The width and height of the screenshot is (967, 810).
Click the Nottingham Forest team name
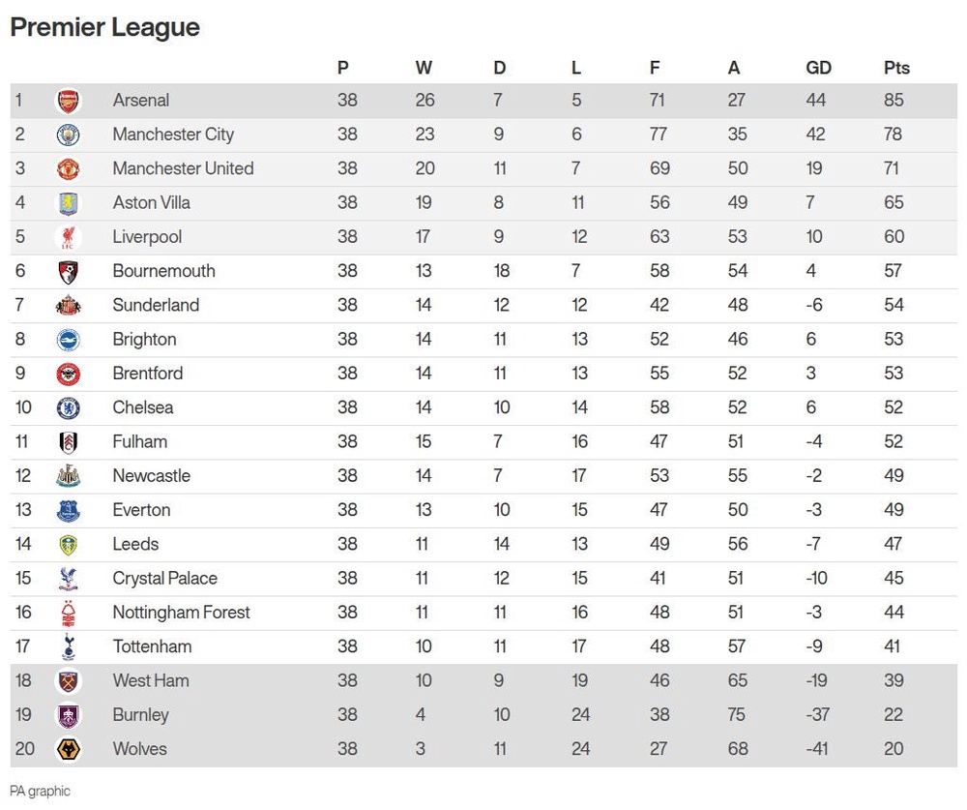(x=182, y=613)
